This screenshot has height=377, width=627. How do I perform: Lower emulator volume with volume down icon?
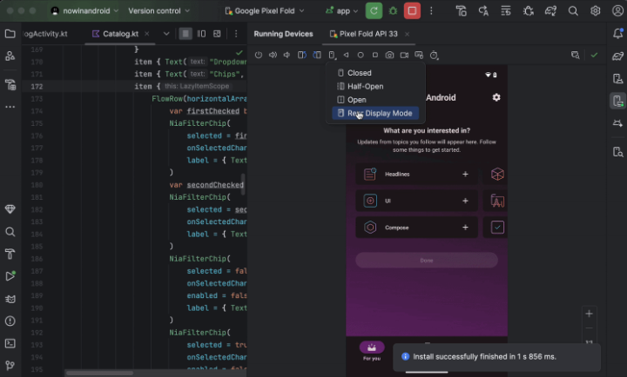click(x=287, y=55)
